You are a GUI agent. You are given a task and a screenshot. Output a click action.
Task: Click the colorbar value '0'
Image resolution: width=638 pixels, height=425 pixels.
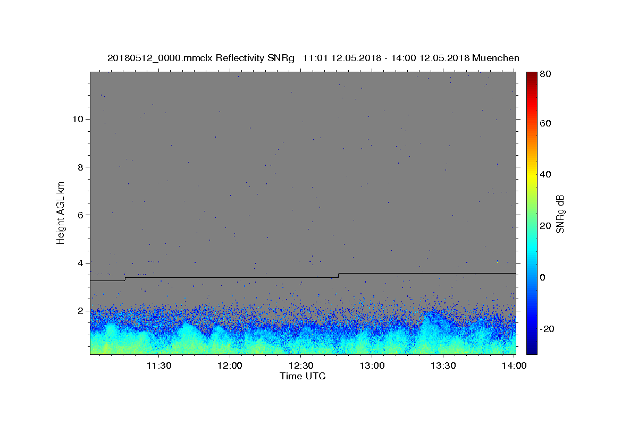pos(543,277)
